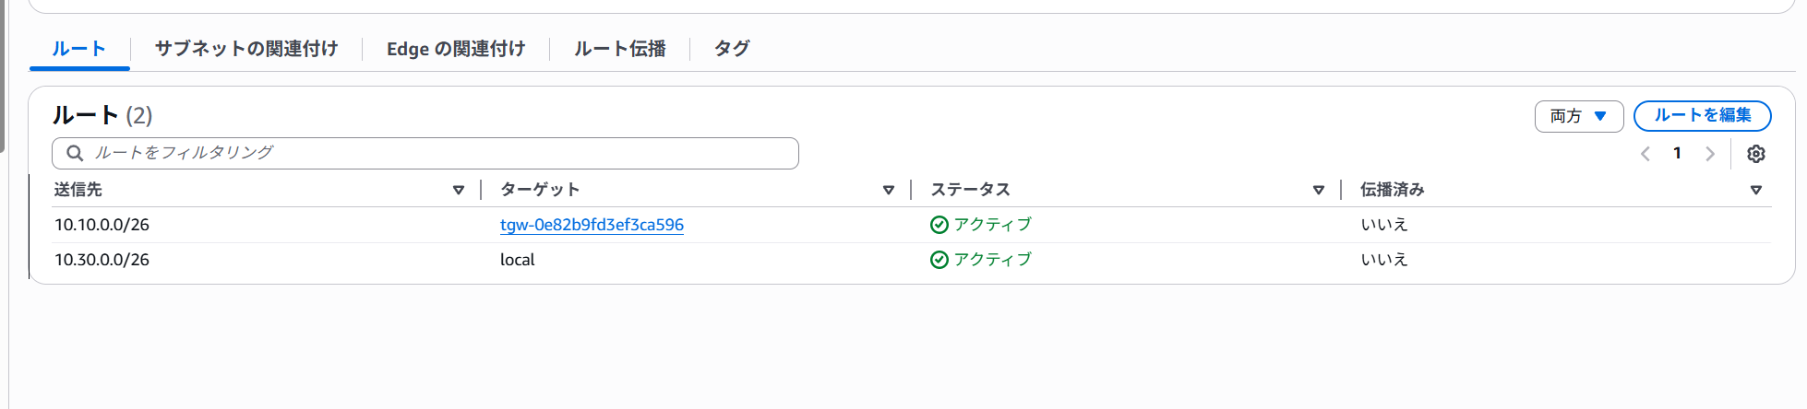Open the ルート伝播 tab
The image size is (1807, 409).
[x=620, y=49]
